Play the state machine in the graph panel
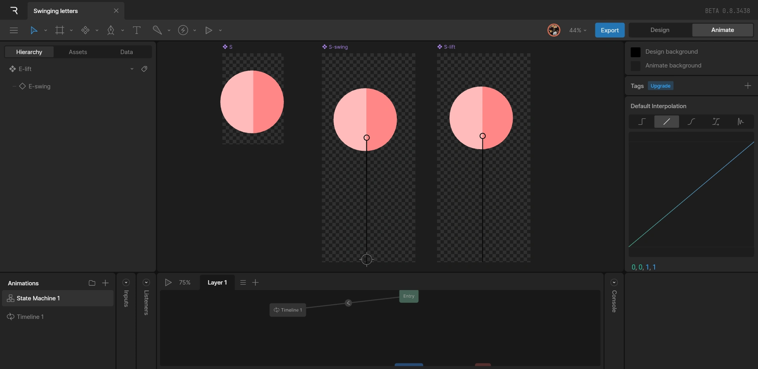Viewport: 758px width, 369px height. (168, 283)
